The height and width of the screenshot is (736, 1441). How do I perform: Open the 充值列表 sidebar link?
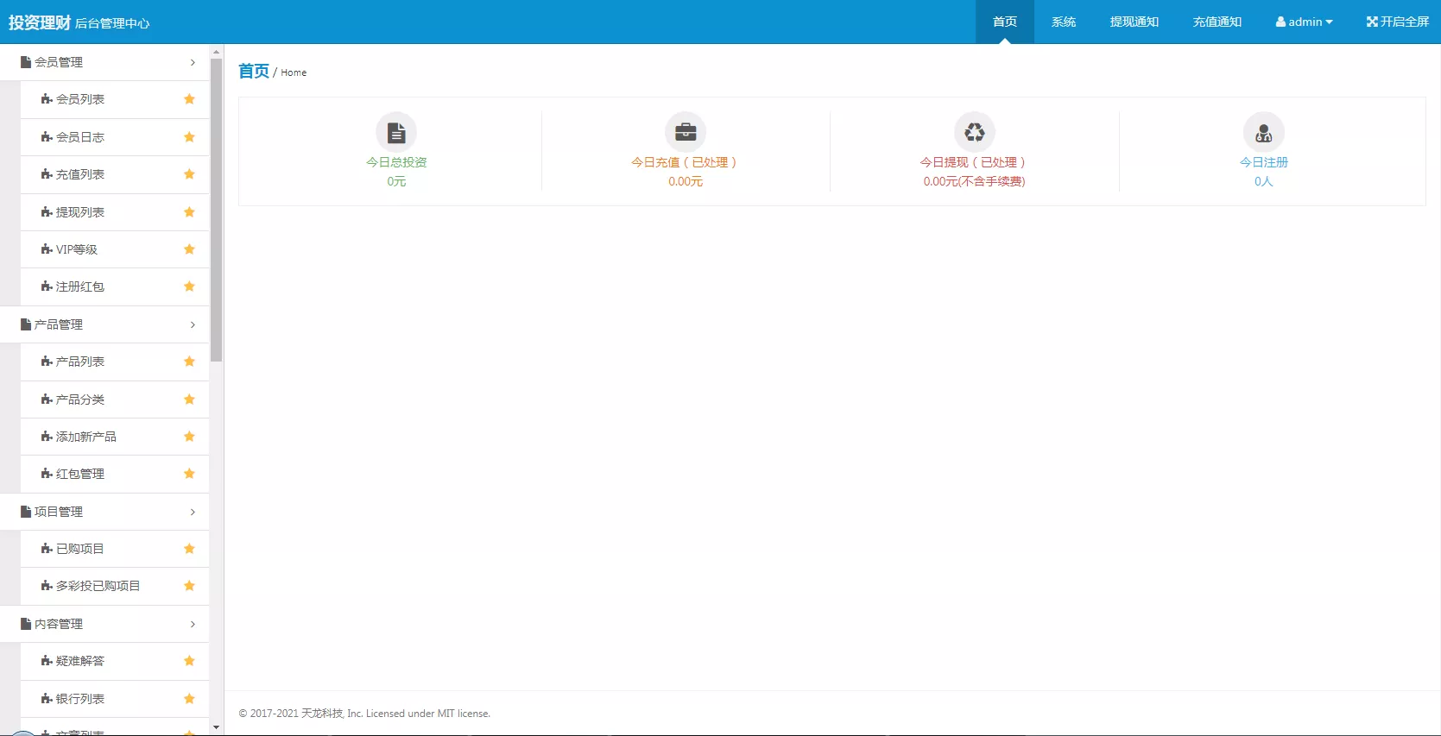pos(80,174)
